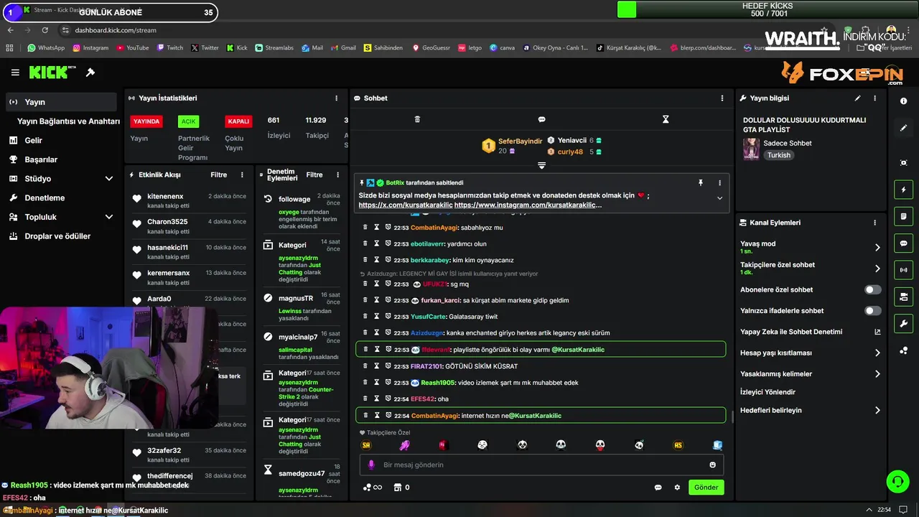Click İzleyici Yönlendir option
919x517 pixels.
point(768,392)
